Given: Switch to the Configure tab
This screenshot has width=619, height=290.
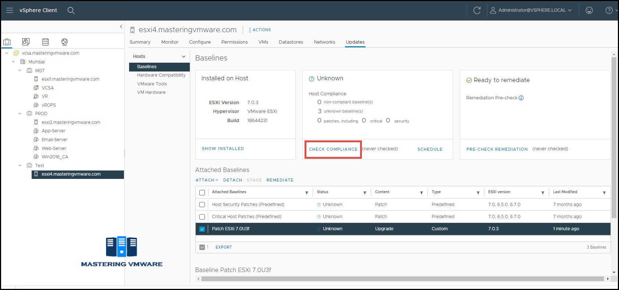Looking at the screenshot, I should click(x=200, y=42).
